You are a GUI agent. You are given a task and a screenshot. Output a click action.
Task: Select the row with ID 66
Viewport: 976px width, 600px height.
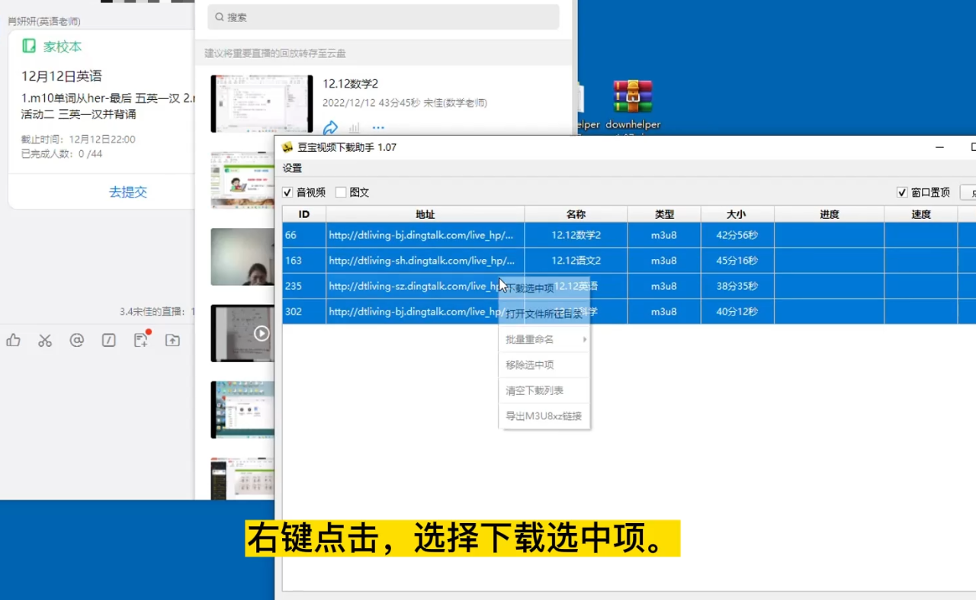(x=629, y=235)
